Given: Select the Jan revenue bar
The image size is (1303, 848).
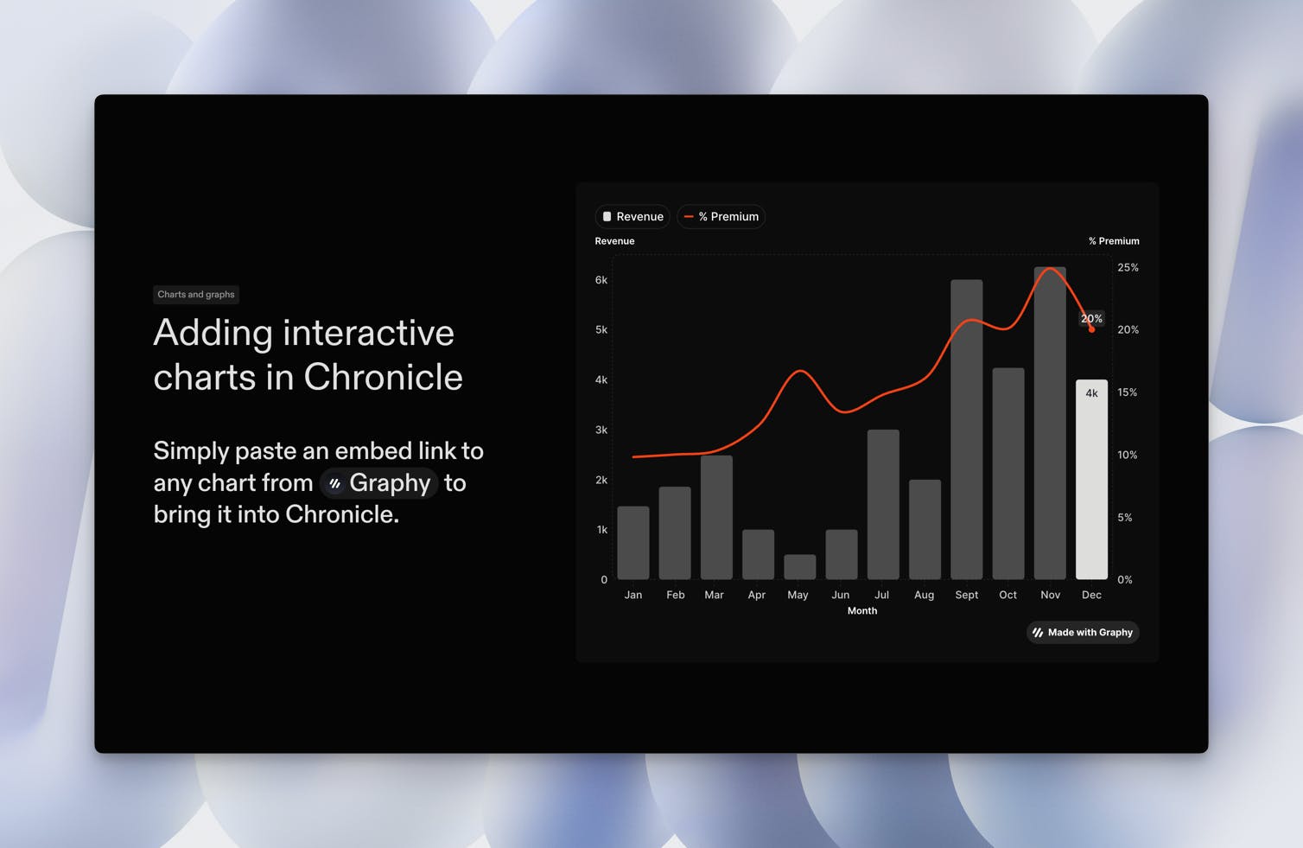Looking at the screenshot, I should point(633,543).
